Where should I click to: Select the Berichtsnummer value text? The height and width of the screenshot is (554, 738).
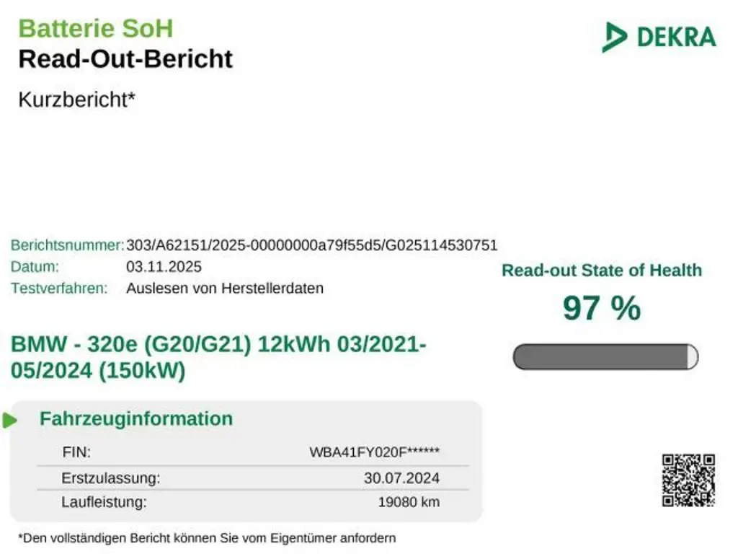click(311, 245)
